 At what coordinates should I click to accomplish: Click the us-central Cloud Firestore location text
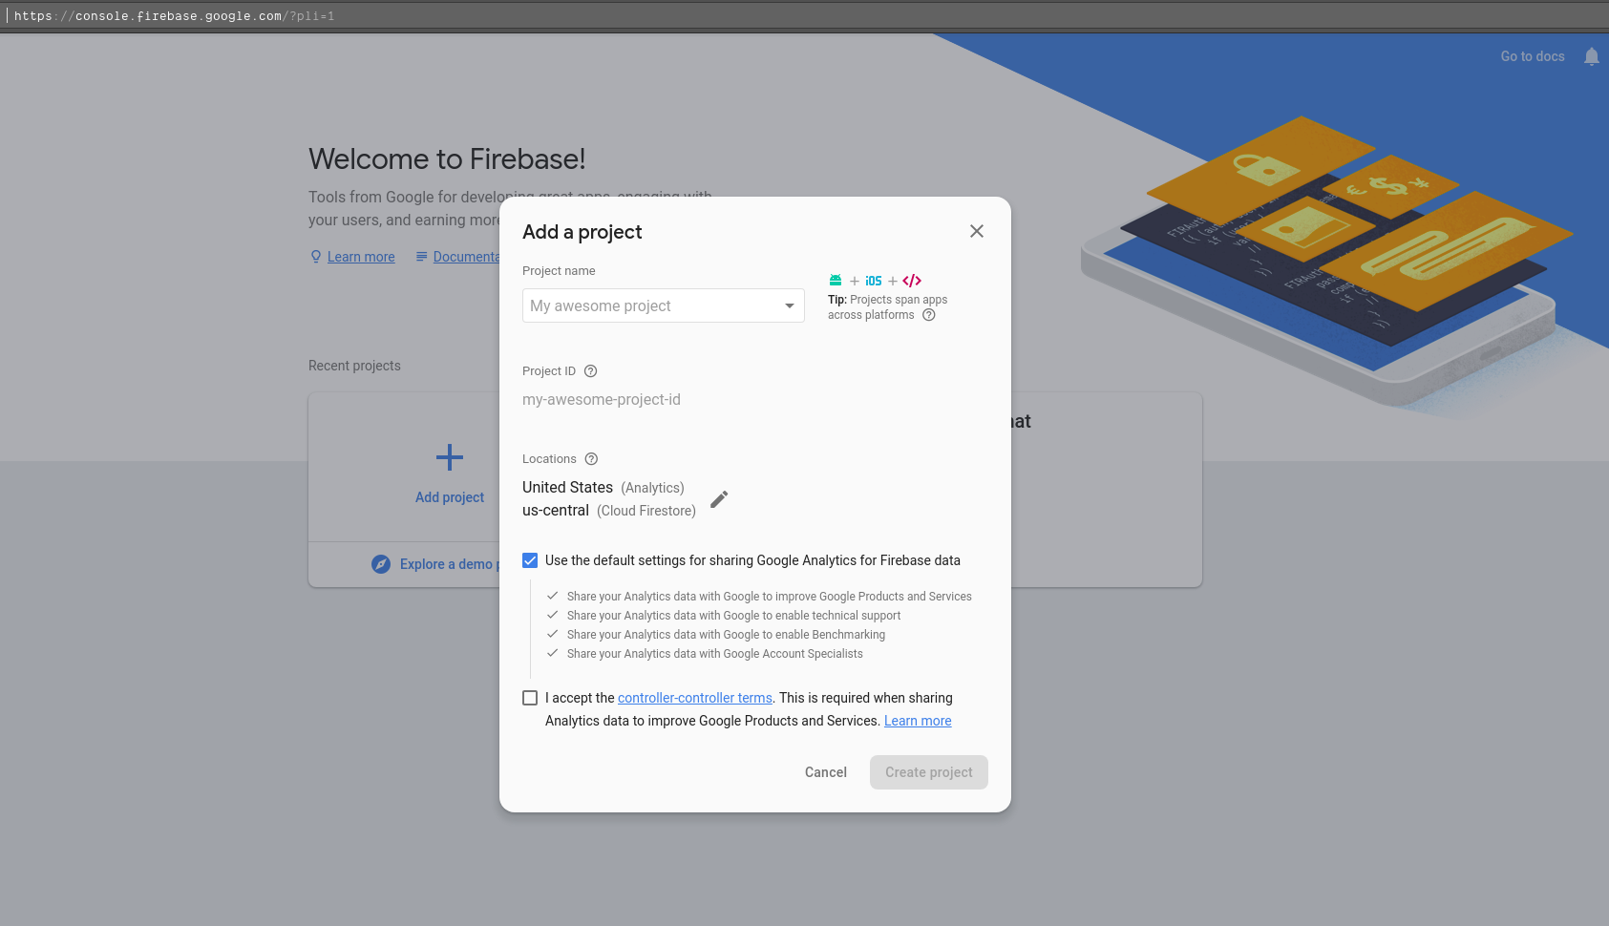(609, 511)
